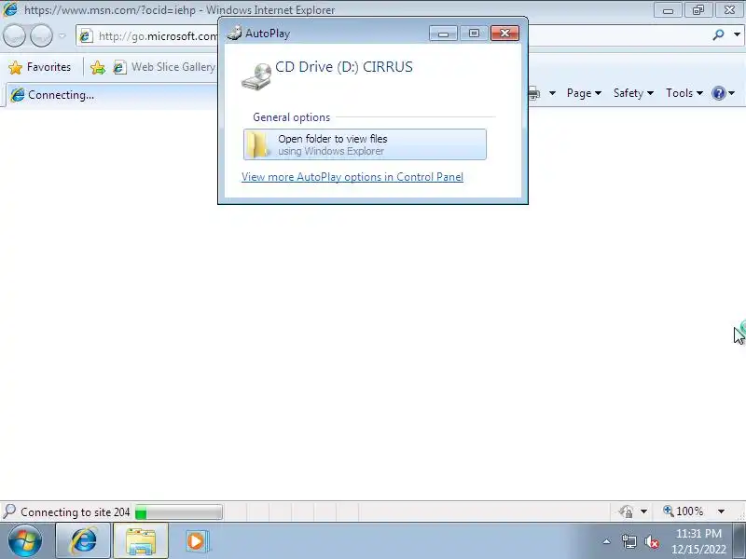Screen dimensions: 746x559
Task: Open View more AutoPlay options in Control Panel
Action: 352,177
